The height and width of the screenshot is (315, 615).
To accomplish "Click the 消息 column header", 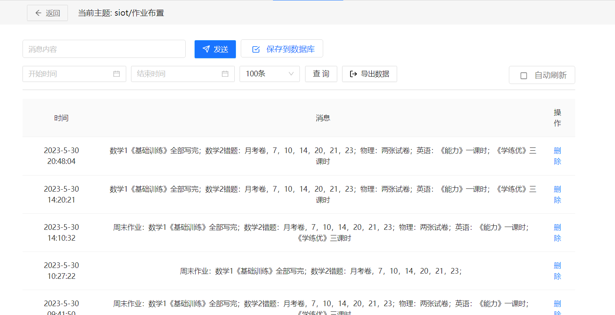I will (x=323, y=118).
